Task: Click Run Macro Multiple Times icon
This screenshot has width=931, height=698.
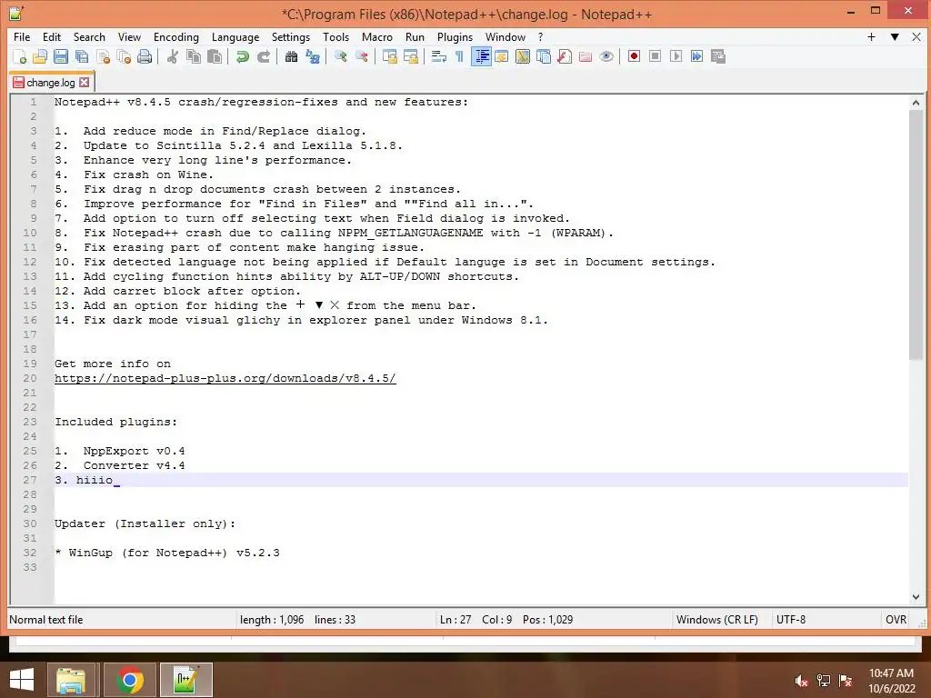Action: pyautogui.click(x=696, y=56)
